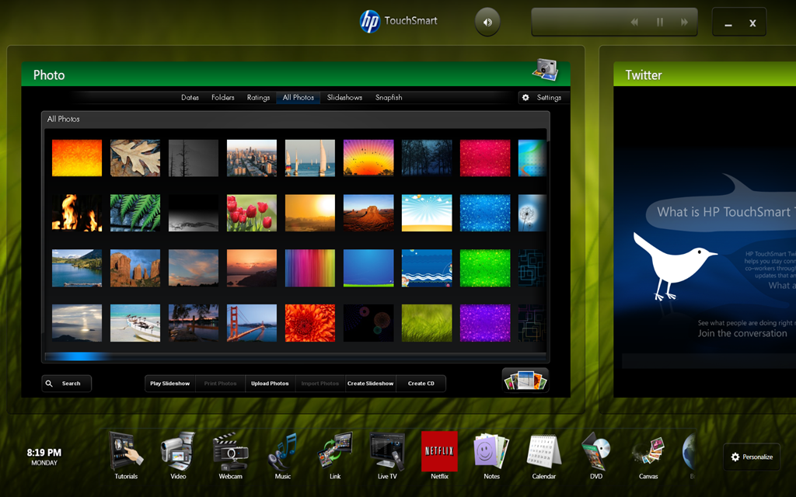Select the All Photos tab
Image resolution: width=796 pixels, height=497 pixels.
click(298, 97)
